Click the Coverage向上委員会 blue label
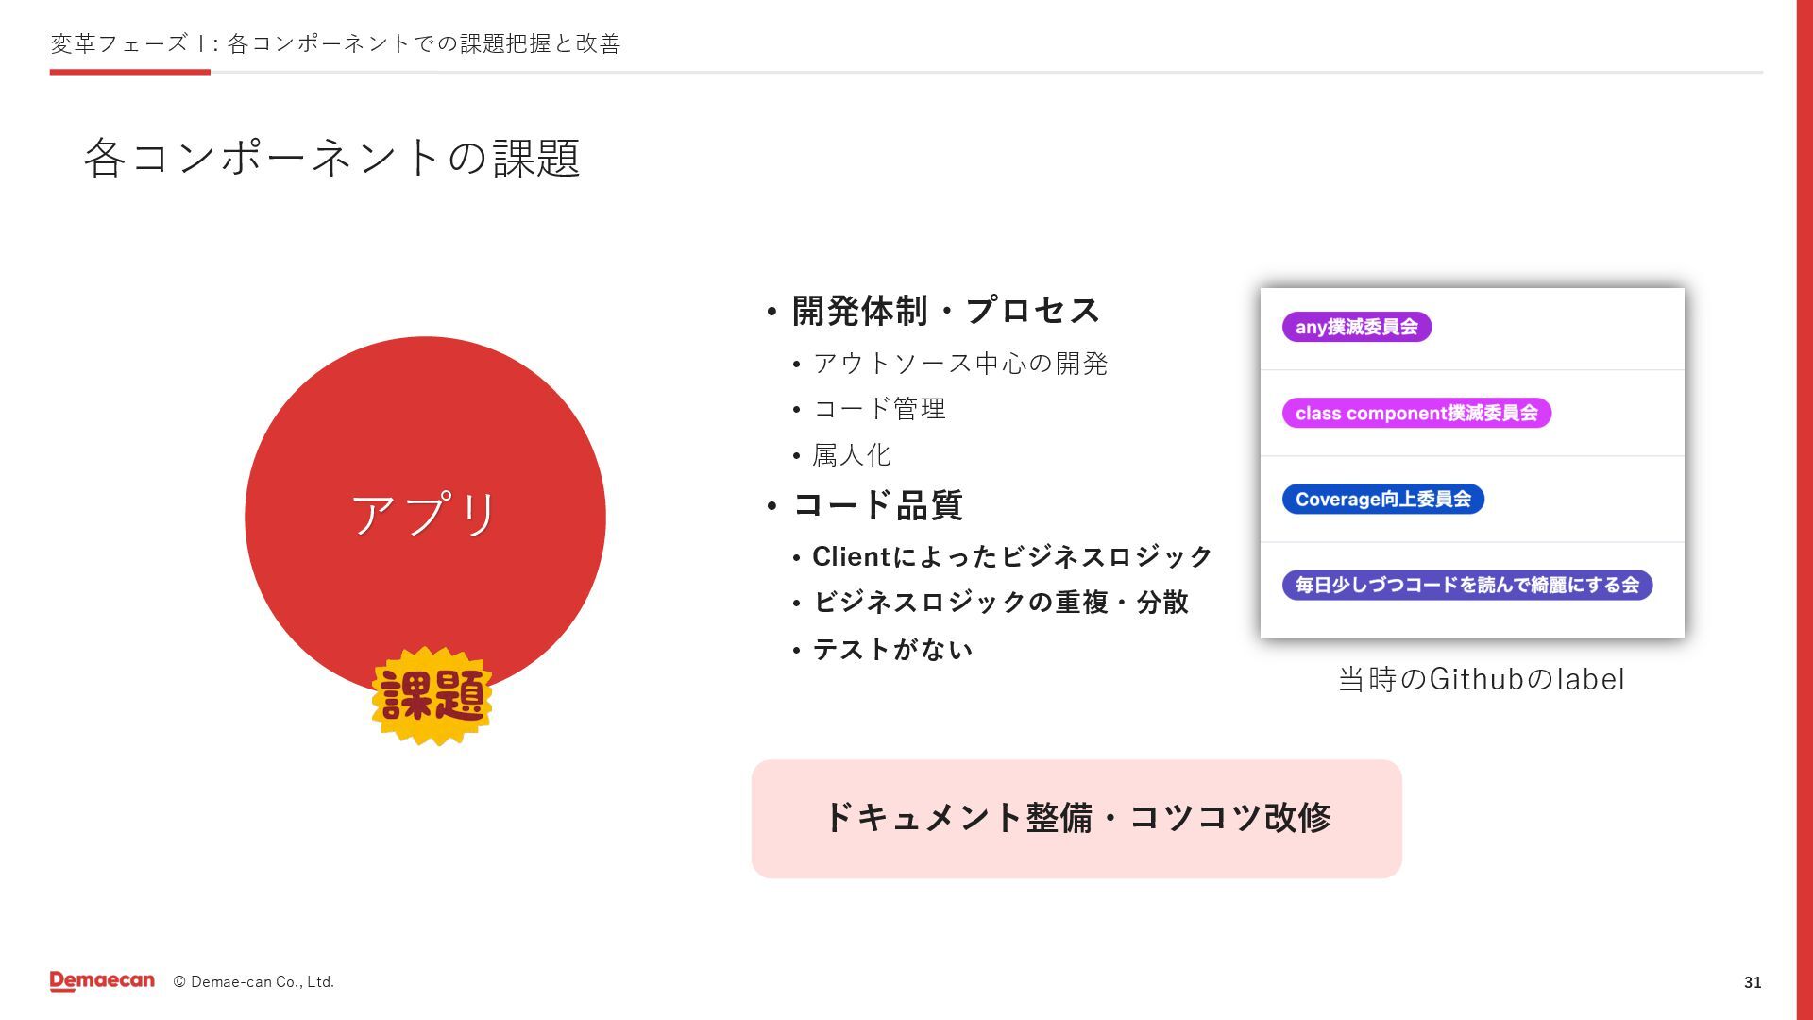The image size is (1813, 1020). pos(1382,499)
